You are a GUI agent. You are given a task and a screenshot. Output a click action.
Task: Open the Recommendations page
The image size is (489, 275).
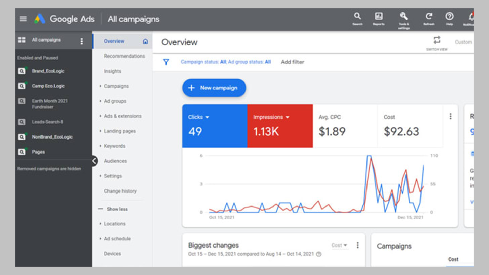pyautogui.click(x=124, y=56)
